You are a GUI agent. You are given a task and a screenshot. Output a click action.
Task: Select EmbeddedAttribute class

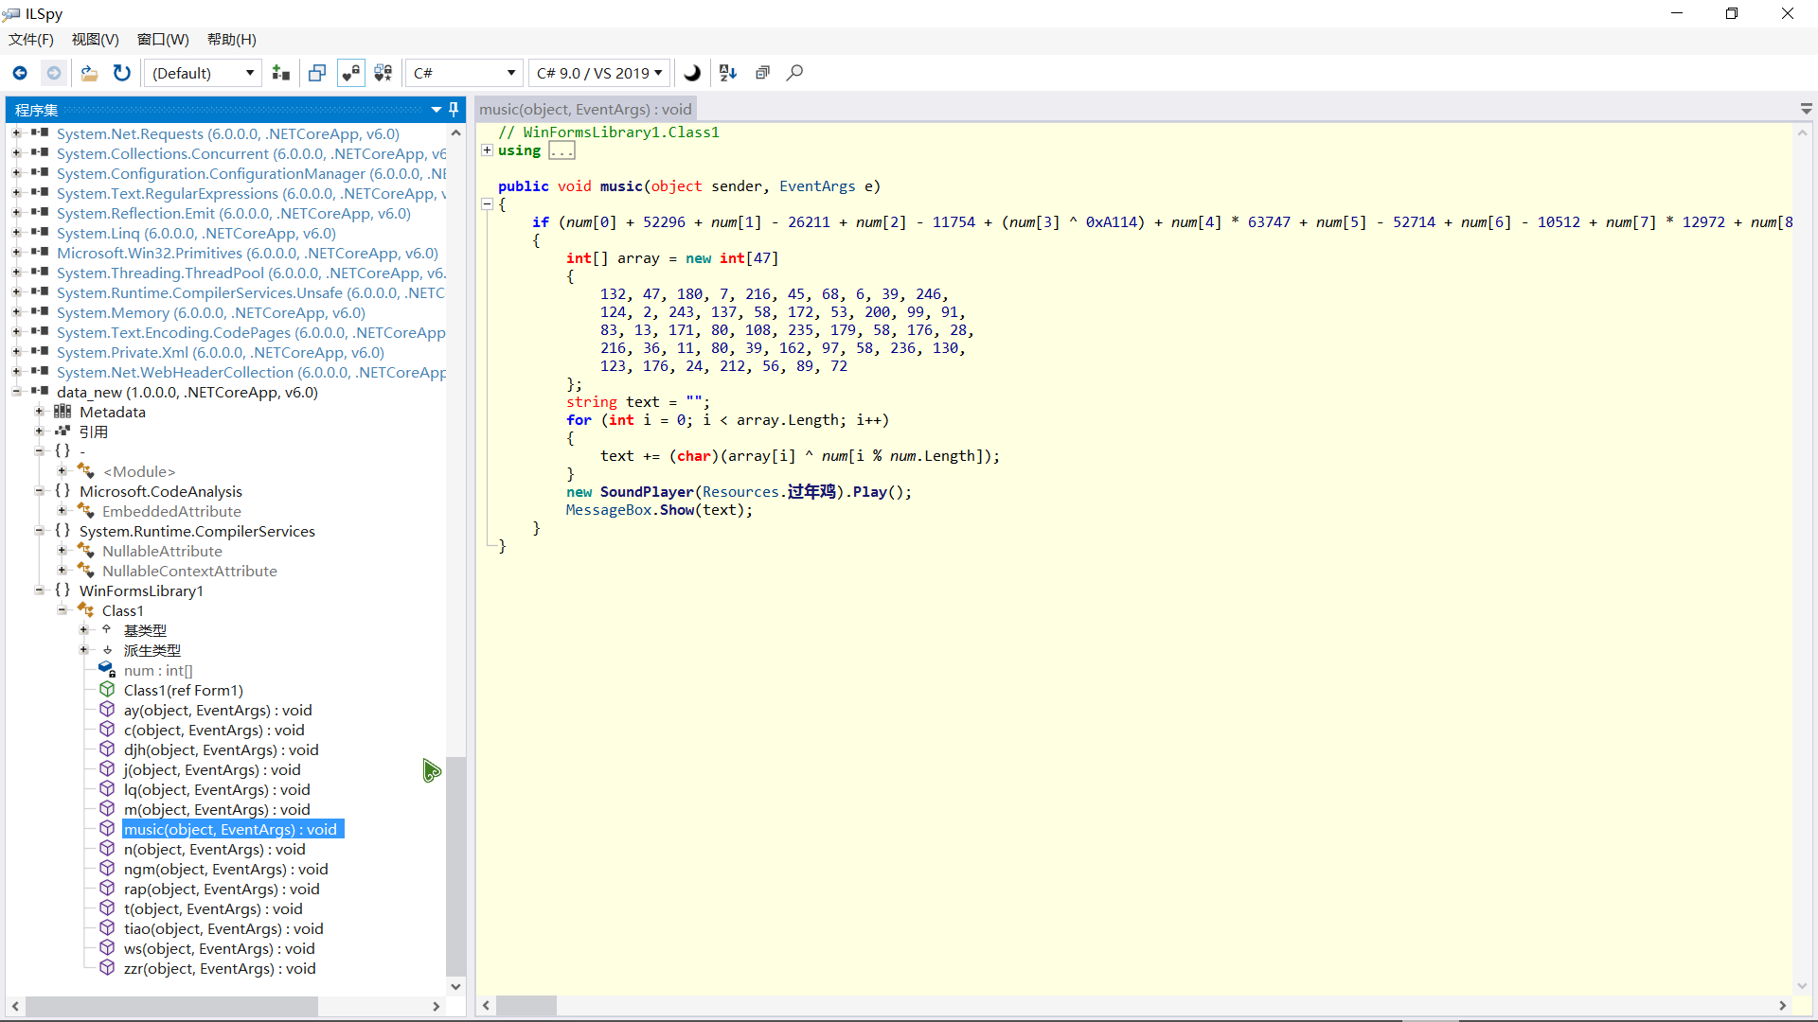tap(171, 511)
